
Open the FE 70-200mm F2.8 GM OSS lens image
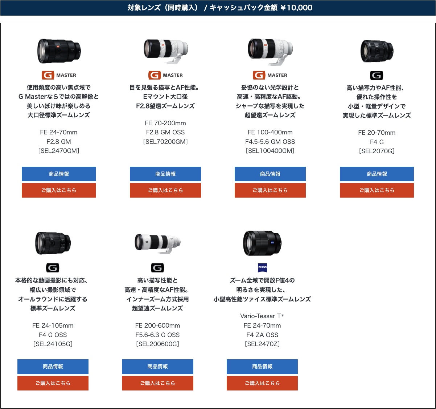[166, 51]
